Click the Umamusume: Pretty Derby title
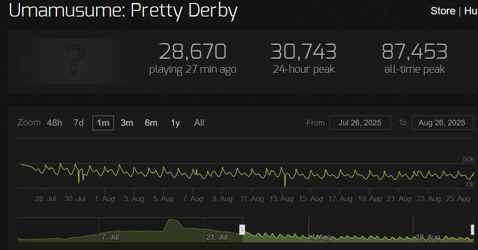 tap(123, 11)
